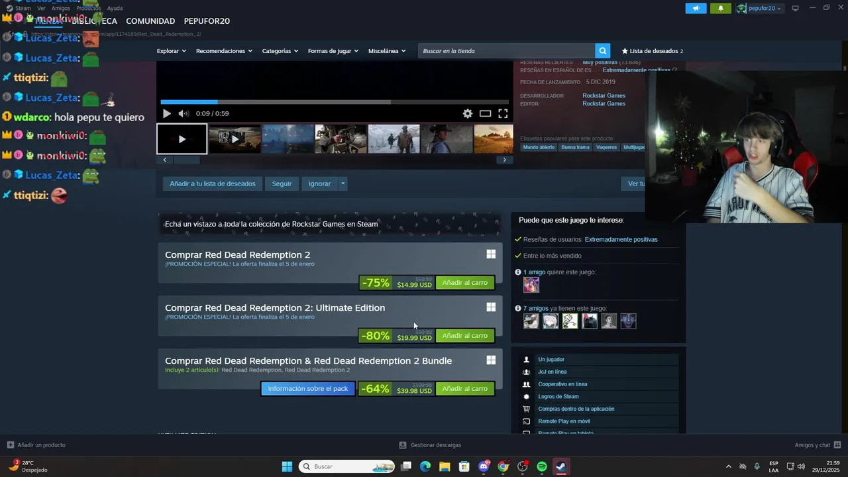Add RDR Bundle to cart
This screenshot has width=848, height=477.
coord(464,389)
